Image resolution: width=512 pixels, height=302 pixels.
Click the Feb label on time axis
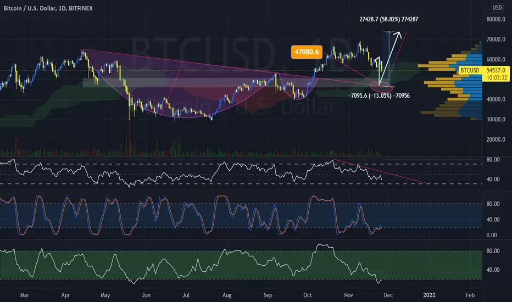coord(470,295)
